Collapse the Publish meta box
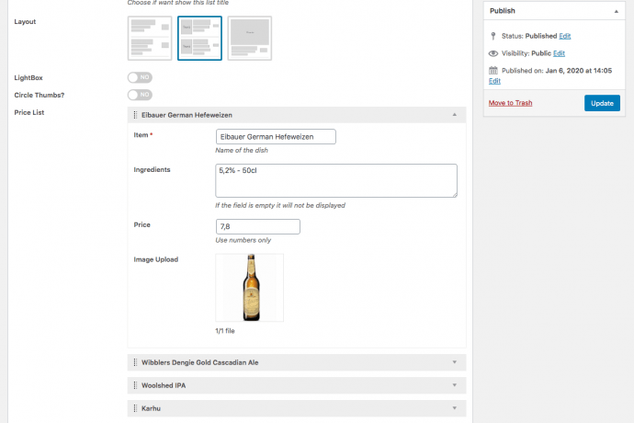The height and width of the screenshot is (423, 634). click(x=617, y=11)
